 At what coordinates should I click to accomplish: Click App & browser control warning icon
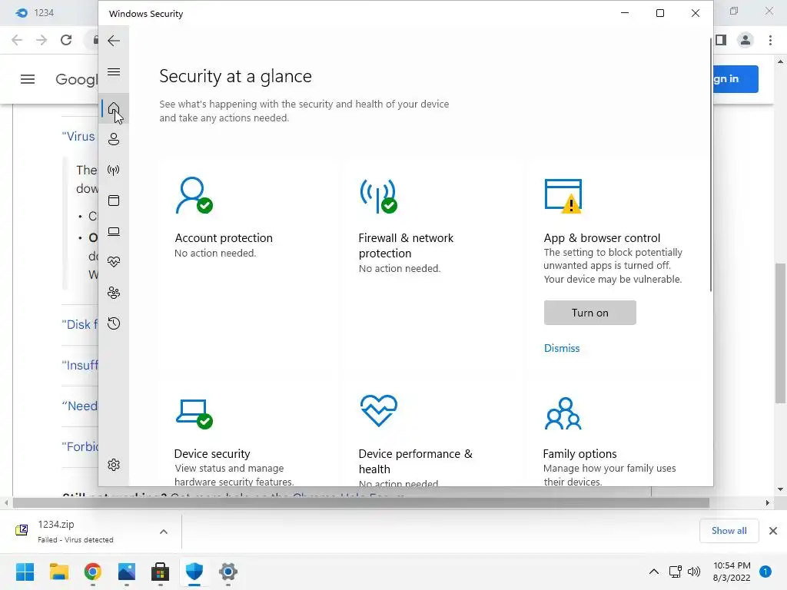click(x=563, y=196)
